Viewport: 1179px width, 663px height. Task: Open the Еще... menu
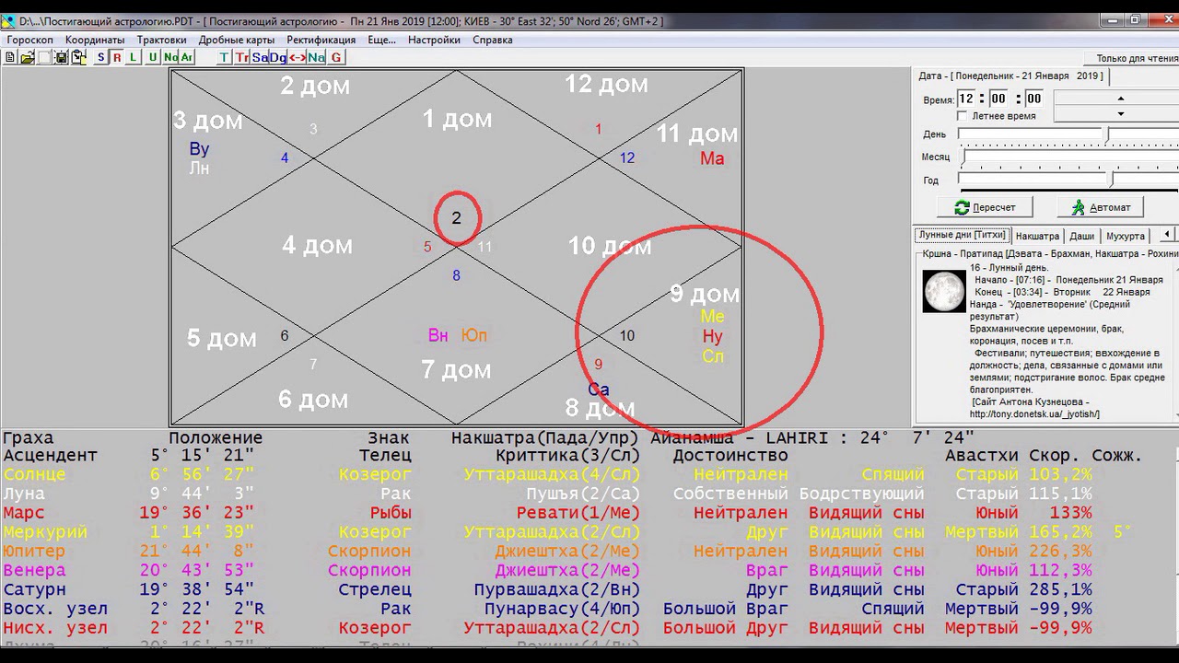382,40
